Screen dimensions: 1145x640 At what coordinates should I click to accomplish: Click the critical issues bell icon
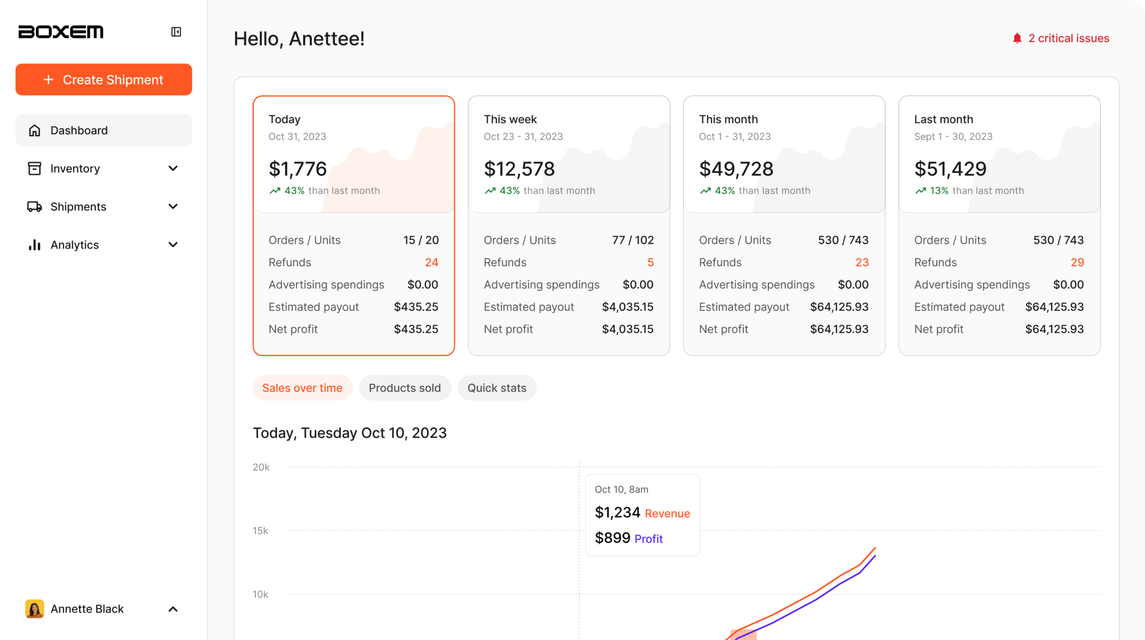[1017, 38]
